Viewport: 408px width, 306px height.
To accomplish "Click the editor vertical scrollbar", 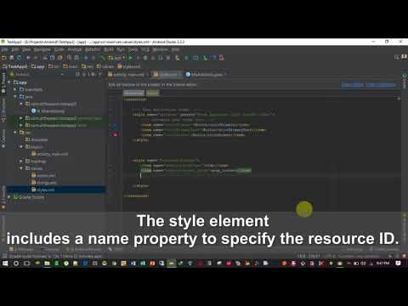I will (x=399, y=155).
